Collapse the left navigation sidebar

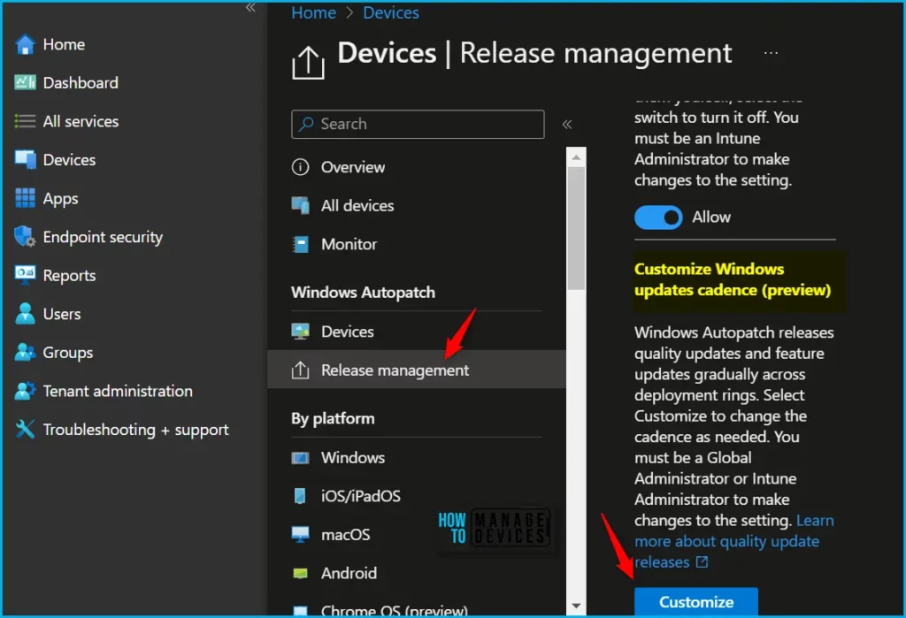pyautogui.click(x=250, y=7)
